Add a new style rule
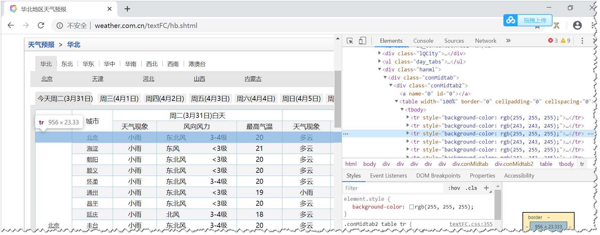This screenshot has height=235, width=600. click(x=486, y=188)
